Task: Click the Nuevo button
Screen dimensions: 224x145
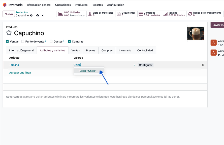Action: pyautogui.click(x=9, y=14)
